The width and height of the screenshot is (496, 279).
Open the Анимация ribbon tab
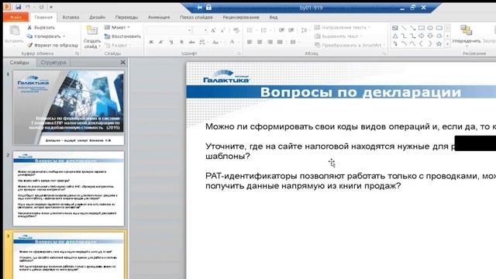pyautogui.click(x=159, y=17)
